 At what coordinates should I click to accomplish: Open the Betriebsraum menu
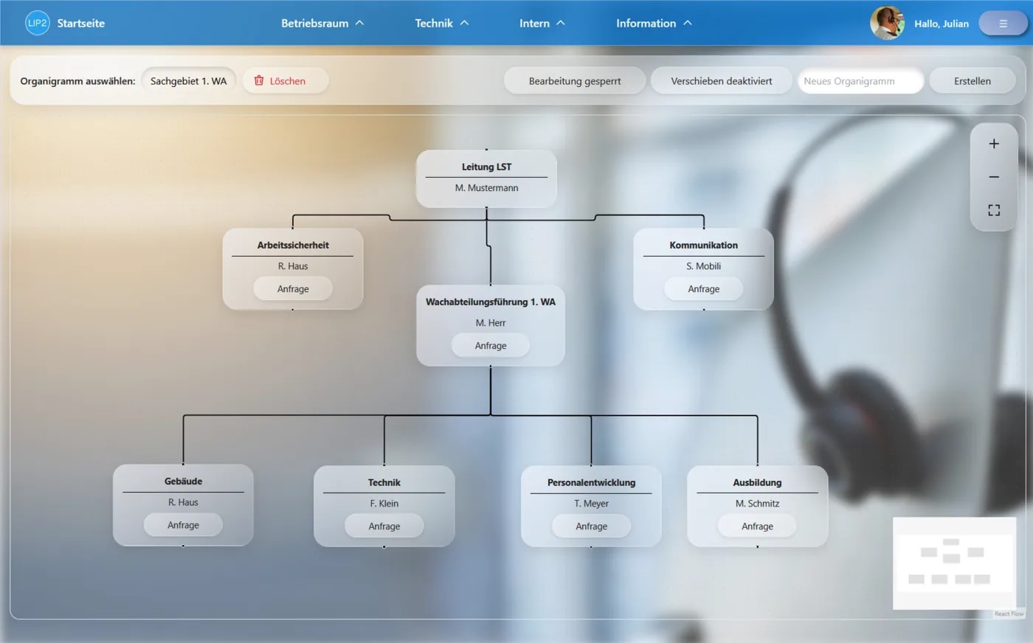click(322, 23)
